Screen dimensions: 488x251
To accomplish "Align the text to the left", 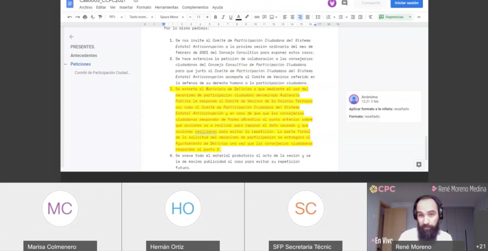I will pyautogui.click(x=285, y=17).
